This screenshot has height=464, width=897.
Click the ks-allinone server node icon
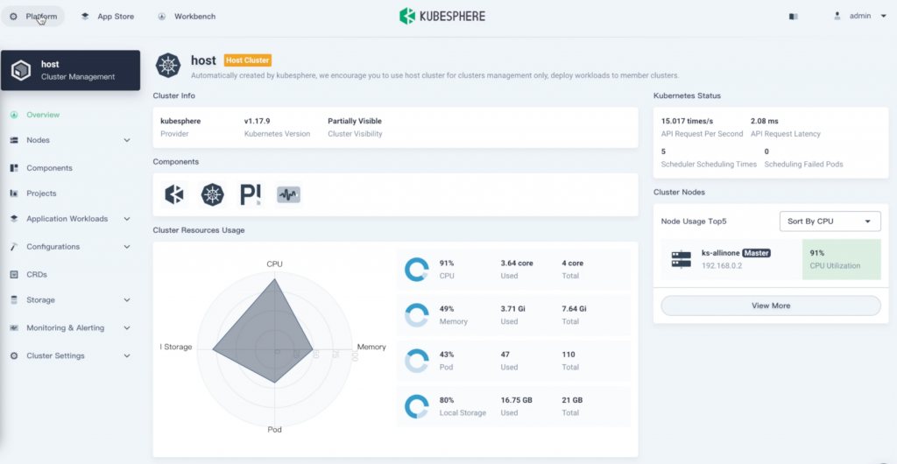point(681,259)
